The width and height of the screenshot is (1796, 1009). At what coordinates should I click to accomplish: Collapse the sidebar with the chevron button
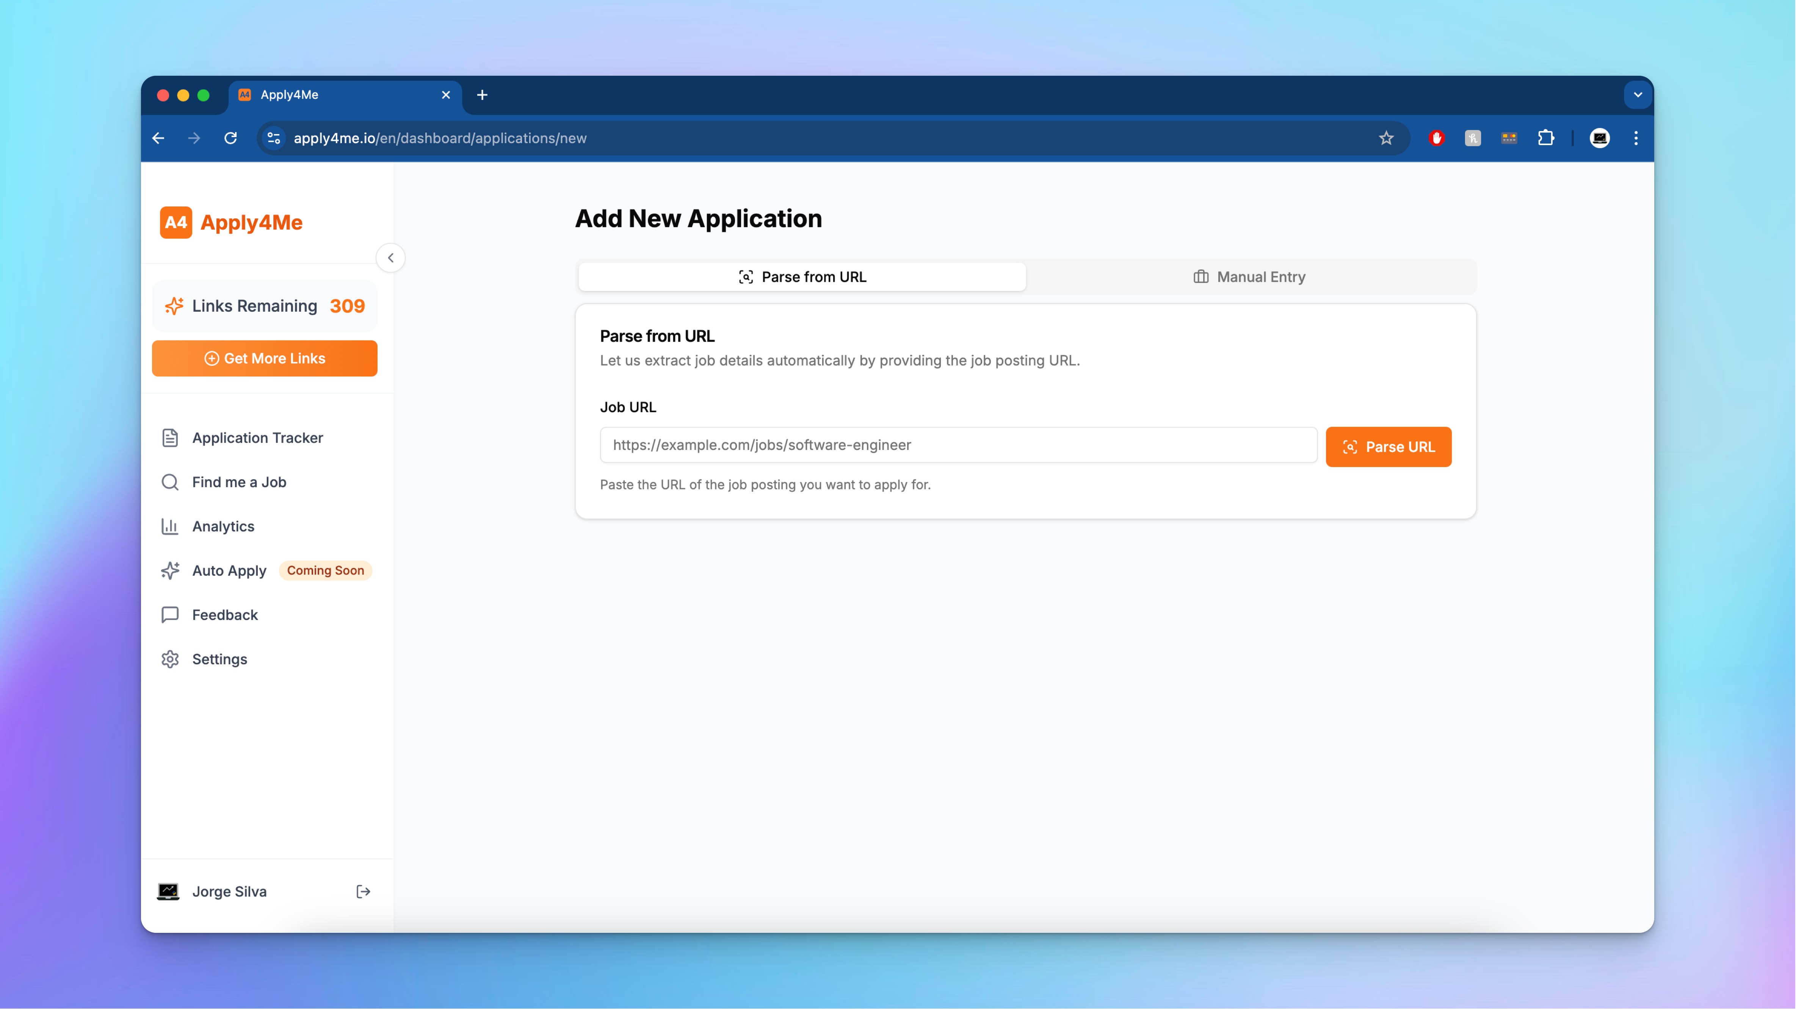click(390, 258)
